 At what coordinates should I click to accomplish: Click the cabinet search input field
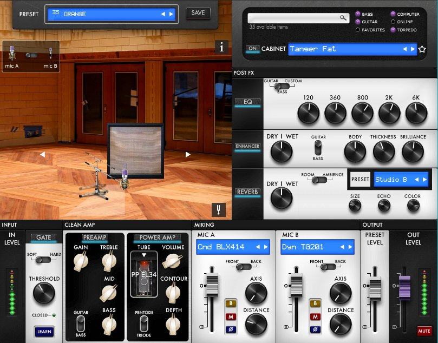point(294,18)
